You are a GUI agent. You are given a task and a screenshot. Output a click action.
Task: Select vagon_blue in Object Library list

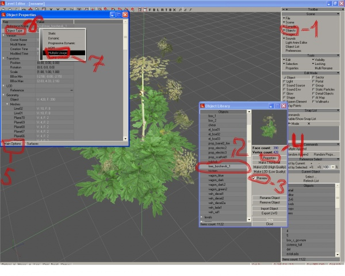pyautogui.click(x=223, y=175)
